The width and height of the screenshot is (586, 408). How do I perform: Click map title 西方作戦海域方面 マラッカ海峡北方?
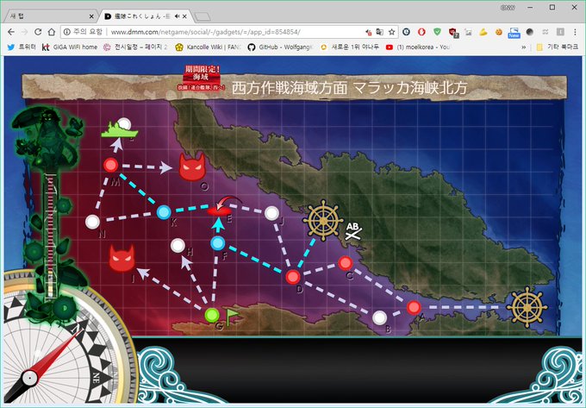pyautogui.click(x=349, y=88)
